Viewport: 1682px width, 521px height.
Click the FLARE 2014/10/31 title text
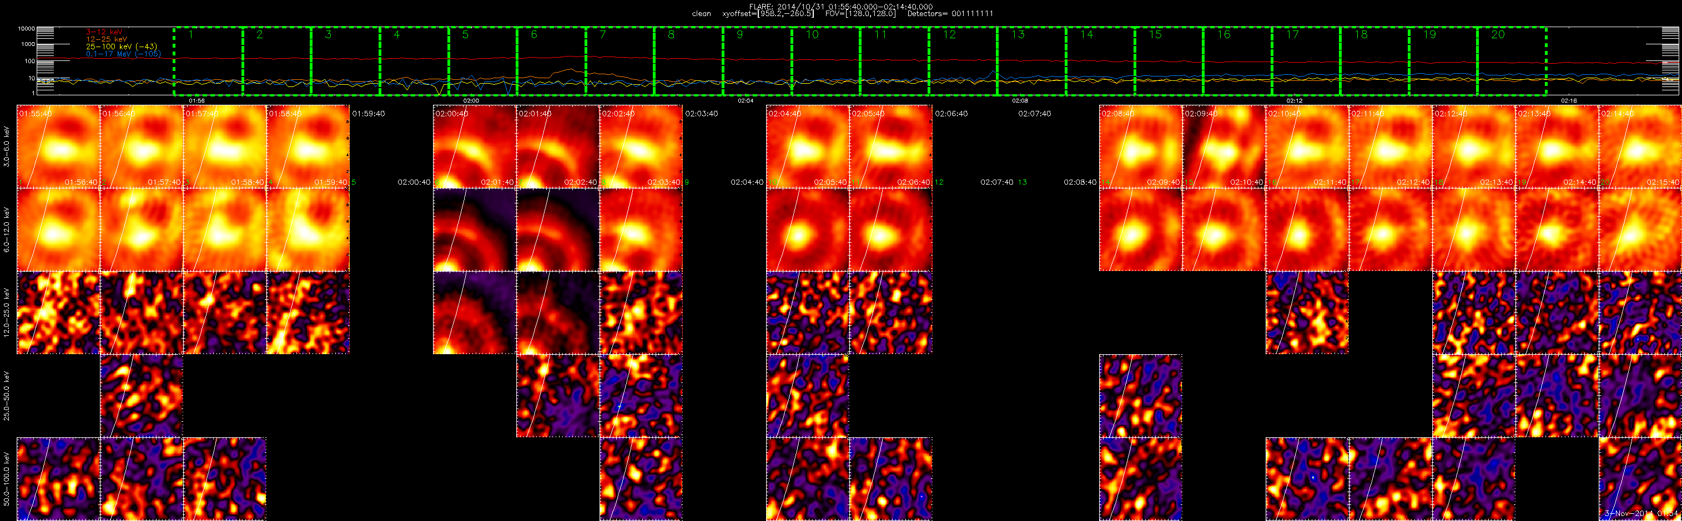pyautogui.click(x=840, y=7)
